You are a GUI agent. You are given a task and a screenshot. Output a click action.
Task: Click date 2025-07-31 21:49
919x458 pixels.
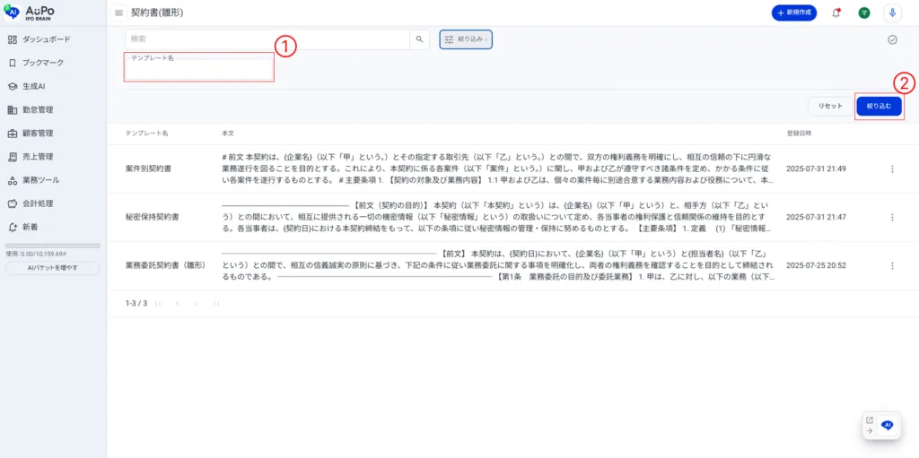[x=816, y=169]
